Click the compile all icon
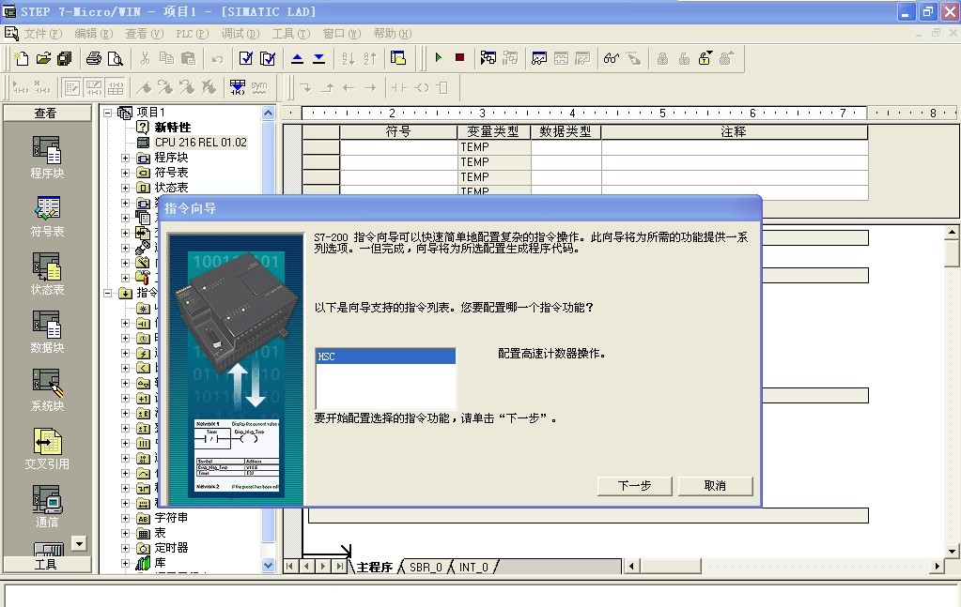This screenshot has width=961, height=607. [x=268, y=59]
